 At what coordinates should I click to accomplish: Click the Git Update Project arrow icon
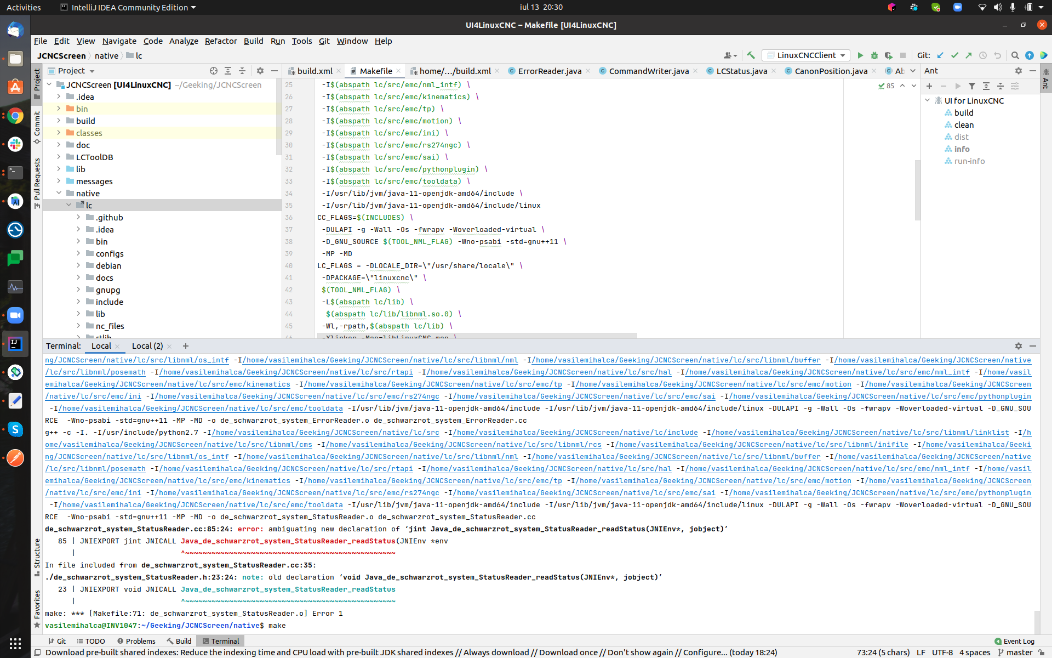[x=940, y=55]
